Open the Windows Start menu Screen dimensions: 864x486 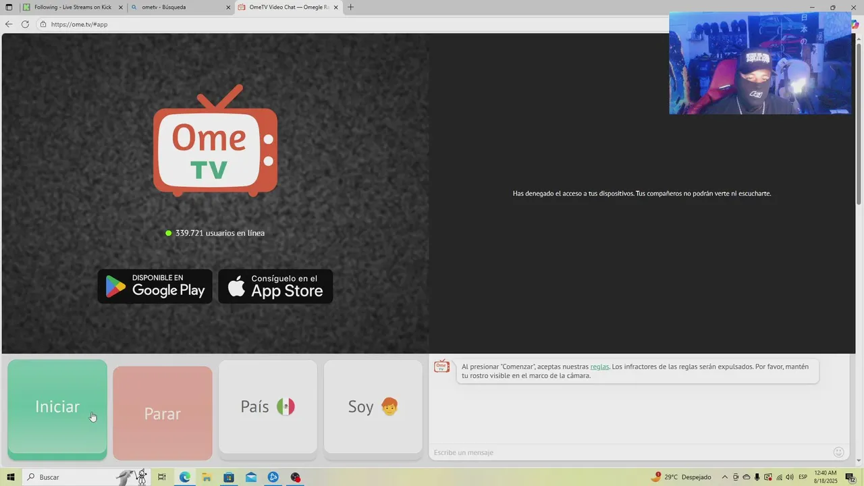coord(11,477)
